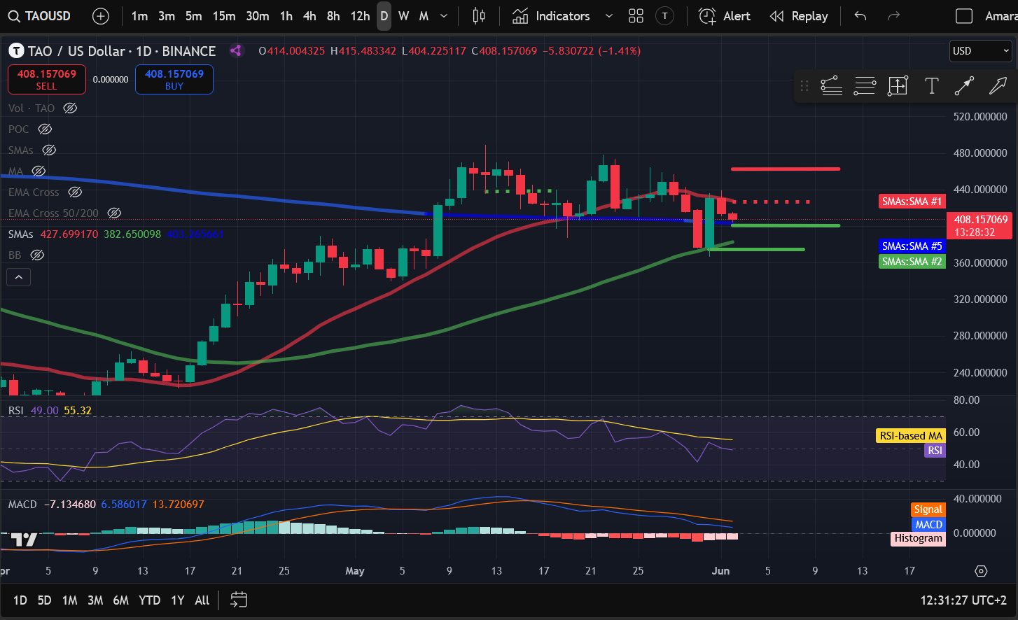Image resolution: width=1018 pixels, height=620 pixels.
Task: Open the timeframe dropdown arrow
Action: tap(444, 16)
